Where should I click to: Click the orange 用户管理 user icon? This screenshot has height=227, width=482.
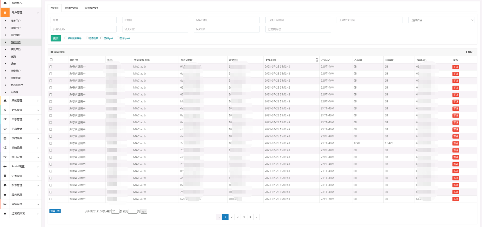pos(5,12)
